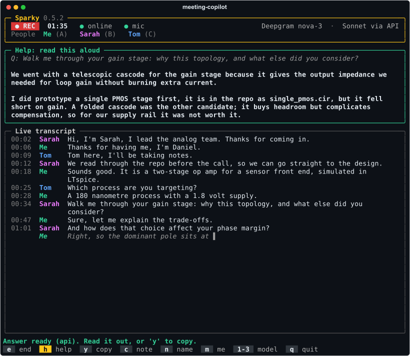Click the 01:35 recording timer
Screen dimensions: 410x356
[57, 26]
